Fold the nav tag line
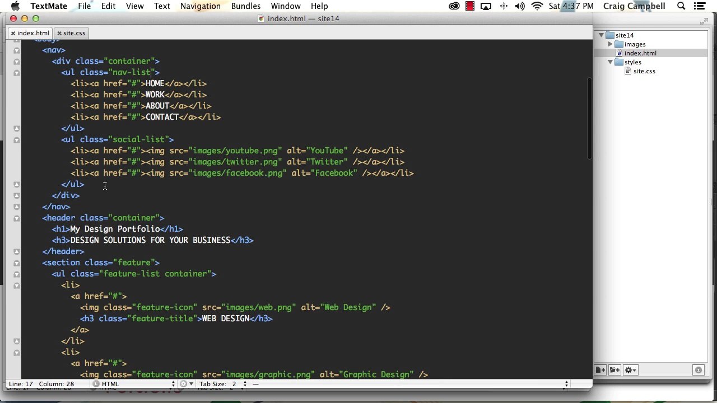 (16, 50)
